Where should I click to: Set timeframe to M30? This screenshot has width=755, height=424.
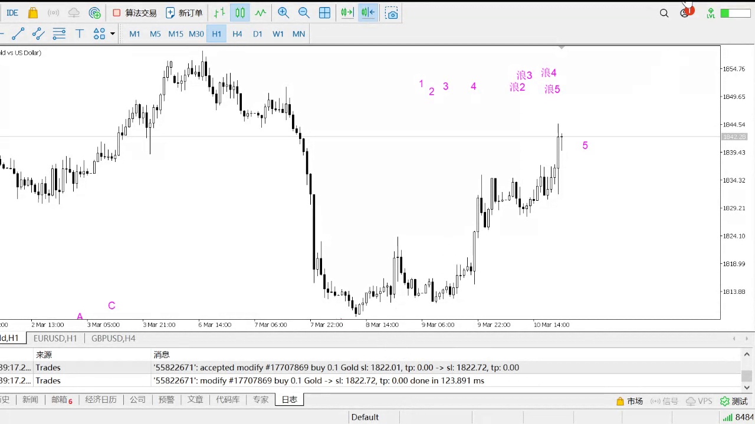(x=196, y=34)
